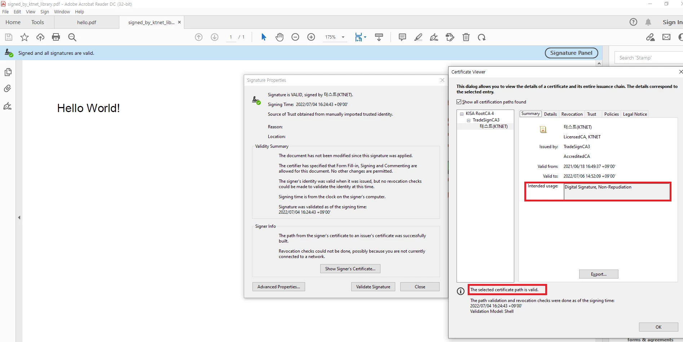Open the Sign menu
The width and height of the screenshot is (683, 342).
(45, 12)
